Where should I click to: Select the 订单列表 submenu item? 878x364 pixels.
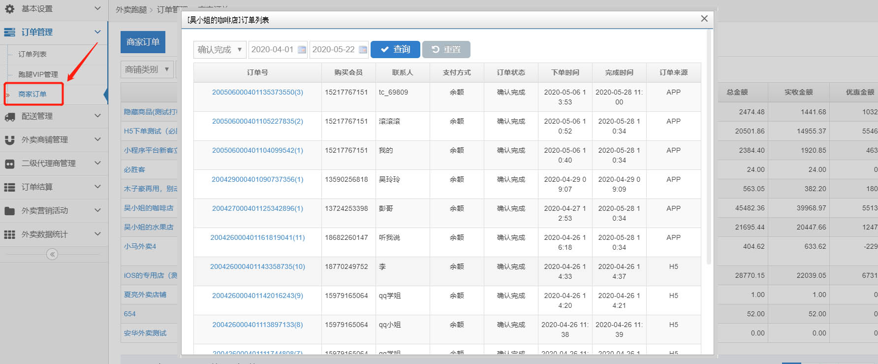click(x=32, y=54)
